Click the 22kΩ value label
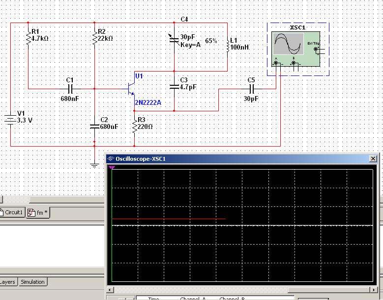The height and width of the screenshot is (300, 383). click(x=105, y=38)
